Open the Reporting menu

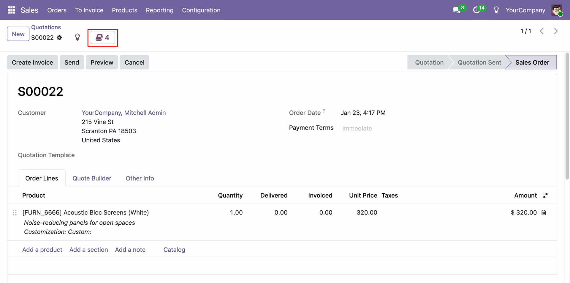159,10
